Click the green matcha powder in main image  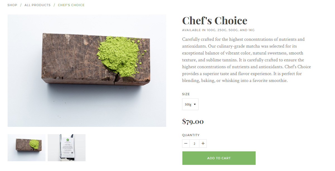(x=118, y=54)
